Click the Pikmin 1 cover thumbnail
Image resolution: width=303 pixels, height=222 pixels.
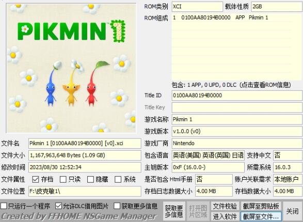(71, 68)
